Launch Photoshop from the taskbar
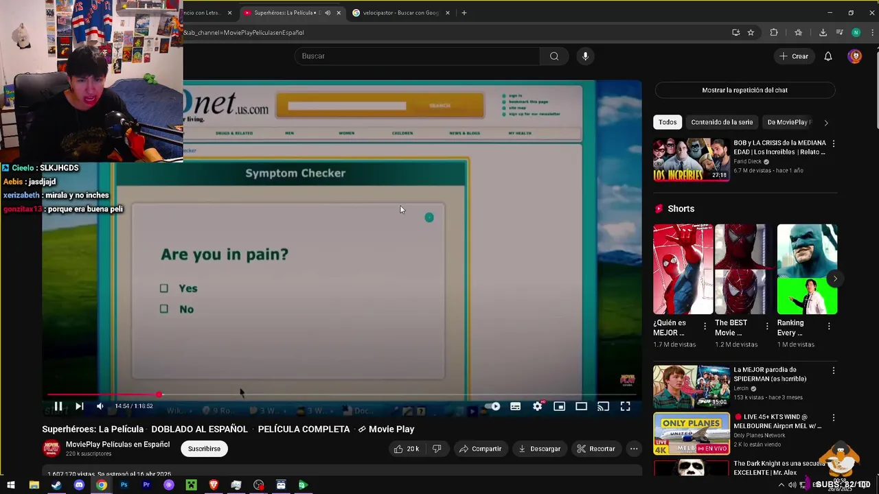The width and height of the screenshot is (879, 494). pos(124,485)
